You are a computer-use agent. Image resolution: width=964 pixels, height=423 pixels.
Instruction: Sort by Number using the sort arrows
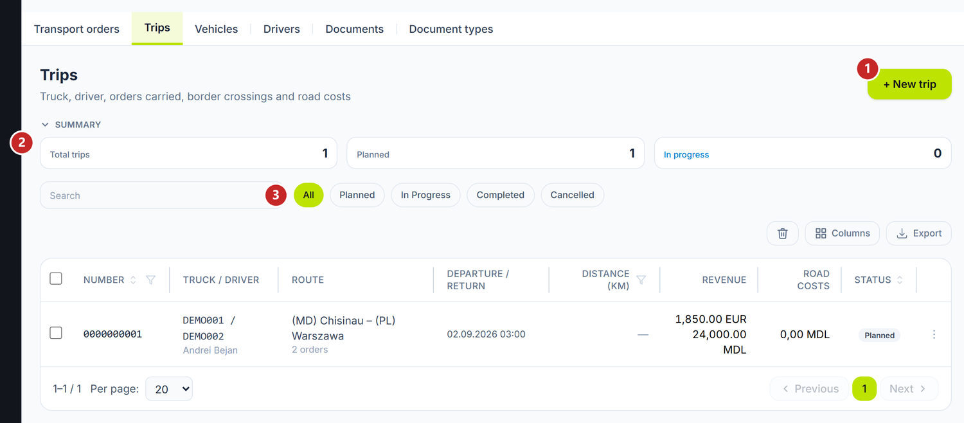pyautogui.click(x=133, y=280)
